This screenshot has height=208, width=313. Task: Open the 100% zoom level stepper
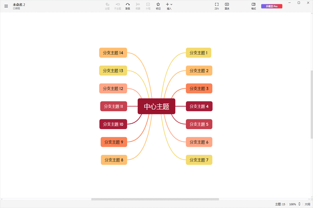pos(299,204)
